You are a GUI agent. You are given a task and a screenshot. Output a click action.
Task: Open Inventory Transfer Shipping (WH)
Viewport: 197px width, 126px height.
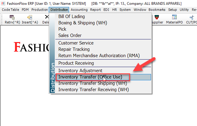pos(92,83)
